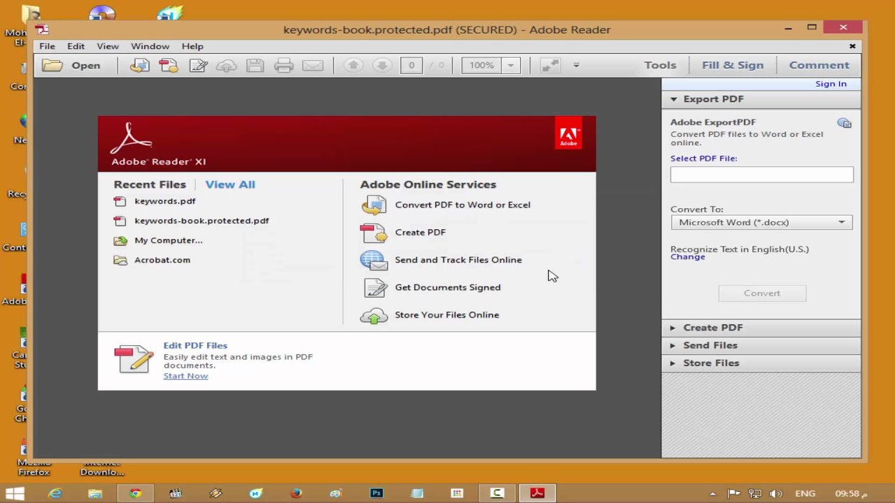Click the copy icon beside Adobe ExportPDF
Screen dimensions: 895x503
(x=845, y=124)
